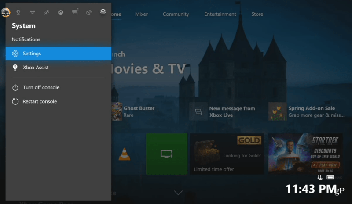Select the System gear tab icon
This screenshot has width=352, height=204.
[103, 12]
